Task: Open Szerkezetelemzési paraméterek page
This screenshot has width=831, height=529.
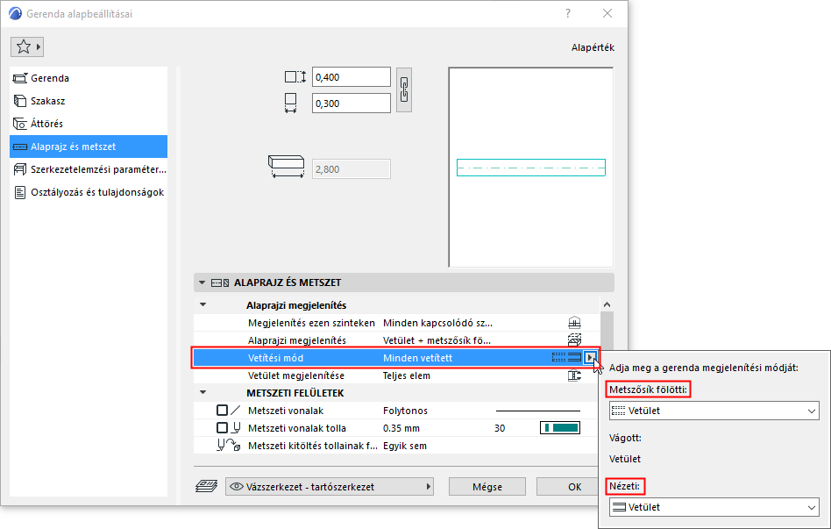Action: pyautogui.click(x=89, y=169)
